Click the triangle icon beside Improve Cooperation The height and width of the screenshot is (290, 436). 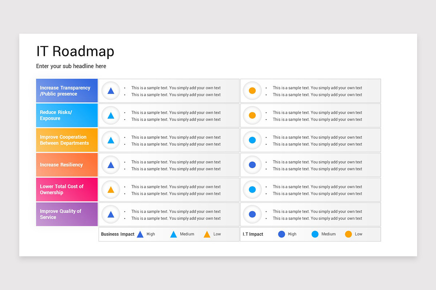pos(111,140)
